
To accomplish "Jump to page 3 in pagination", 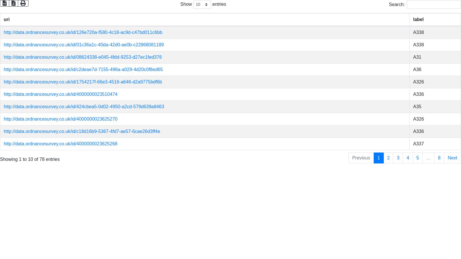I will coord(398,158).
